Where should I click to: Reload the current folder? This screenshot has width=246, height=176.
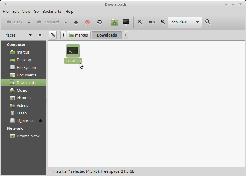pos(99,22)
